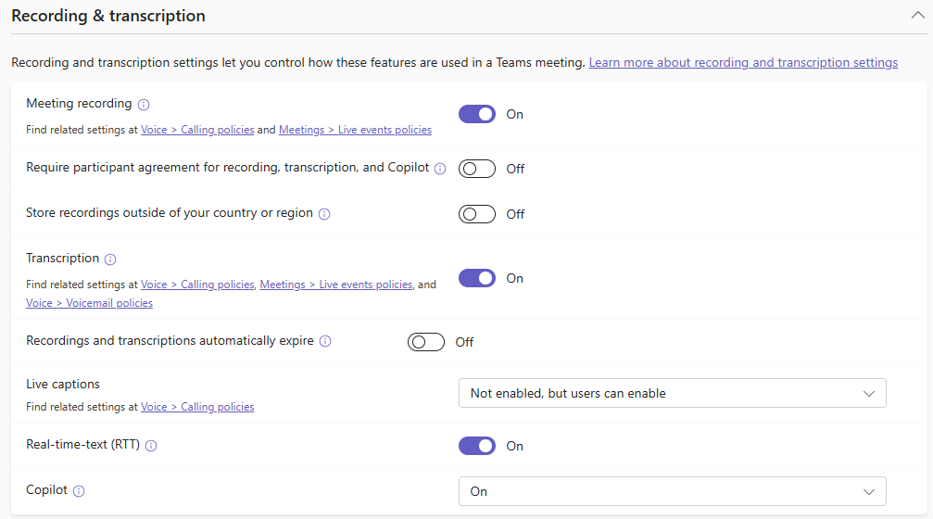The image size is (933, 519).
Task: Switch off the Real-time-text (RTT) toggle
Action: pyautogui.click(x=477, y=446)
